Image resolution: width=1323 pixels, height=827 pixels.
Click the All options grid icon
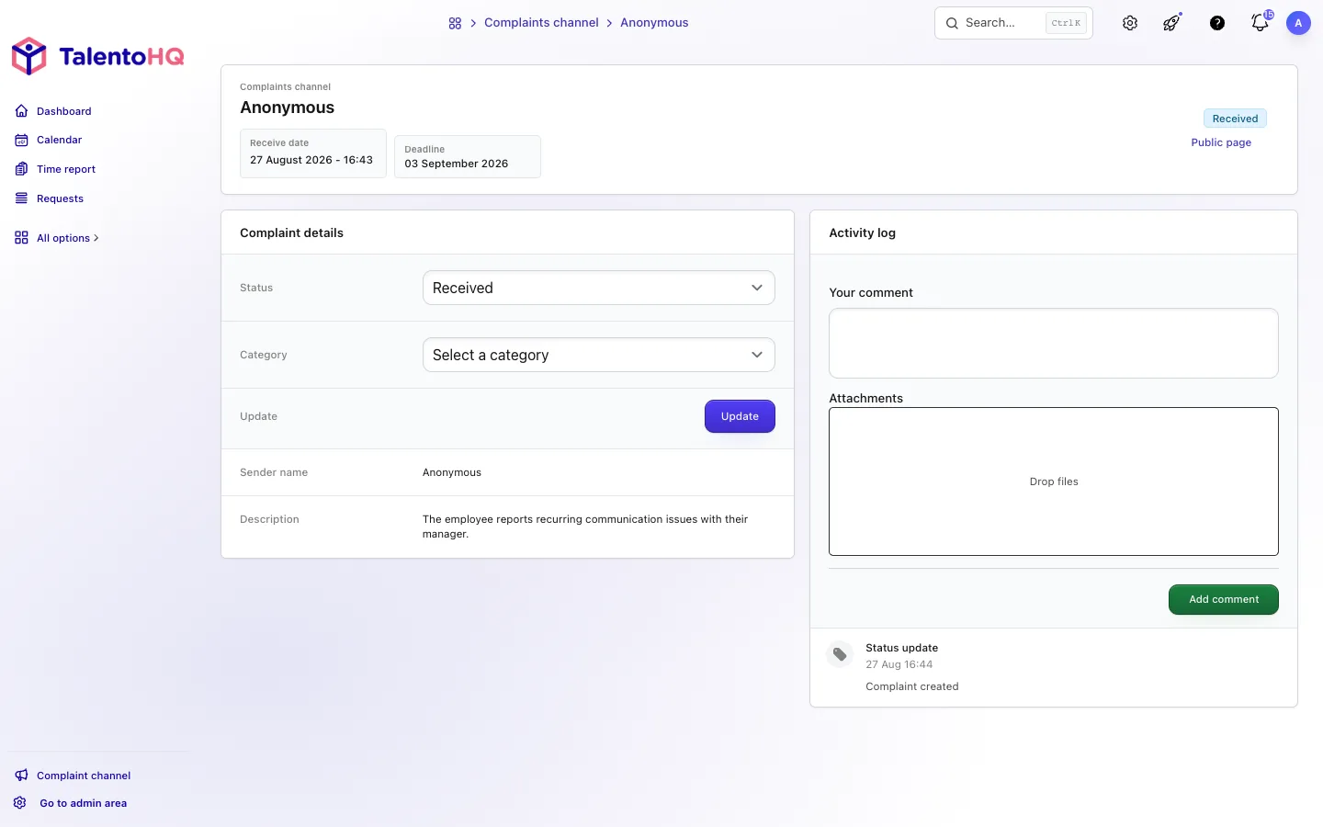[21, 238]
